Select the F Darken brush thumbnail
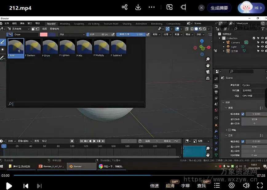Screen dimensions: 267x190 coord(33,47)
